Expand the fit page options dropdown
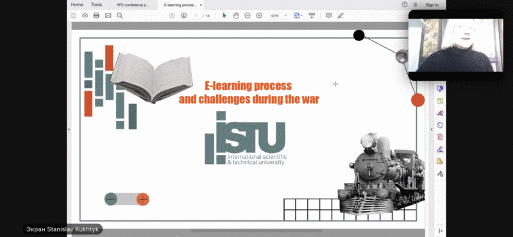 [x=298, y=15]
